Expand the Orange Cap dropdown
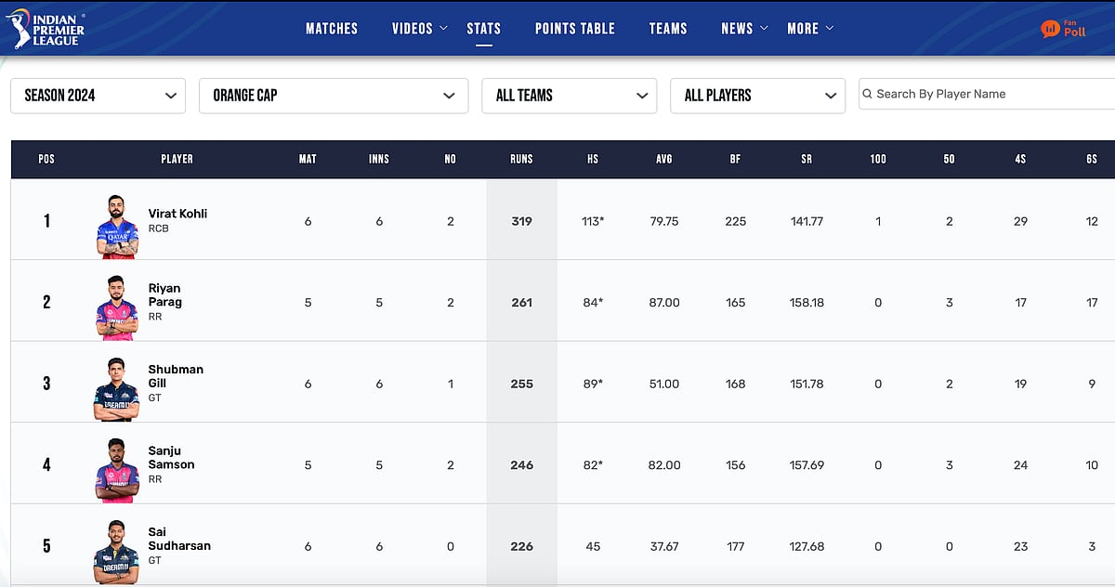 [x=334, y=96]
